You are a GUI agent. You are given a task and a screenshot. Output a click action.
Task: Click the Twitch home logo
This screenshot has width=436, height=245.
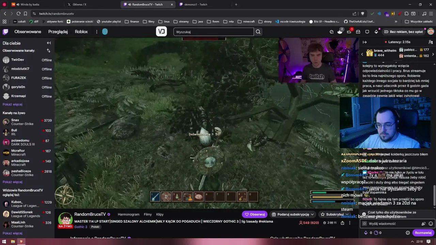click(x=5, y=32)
